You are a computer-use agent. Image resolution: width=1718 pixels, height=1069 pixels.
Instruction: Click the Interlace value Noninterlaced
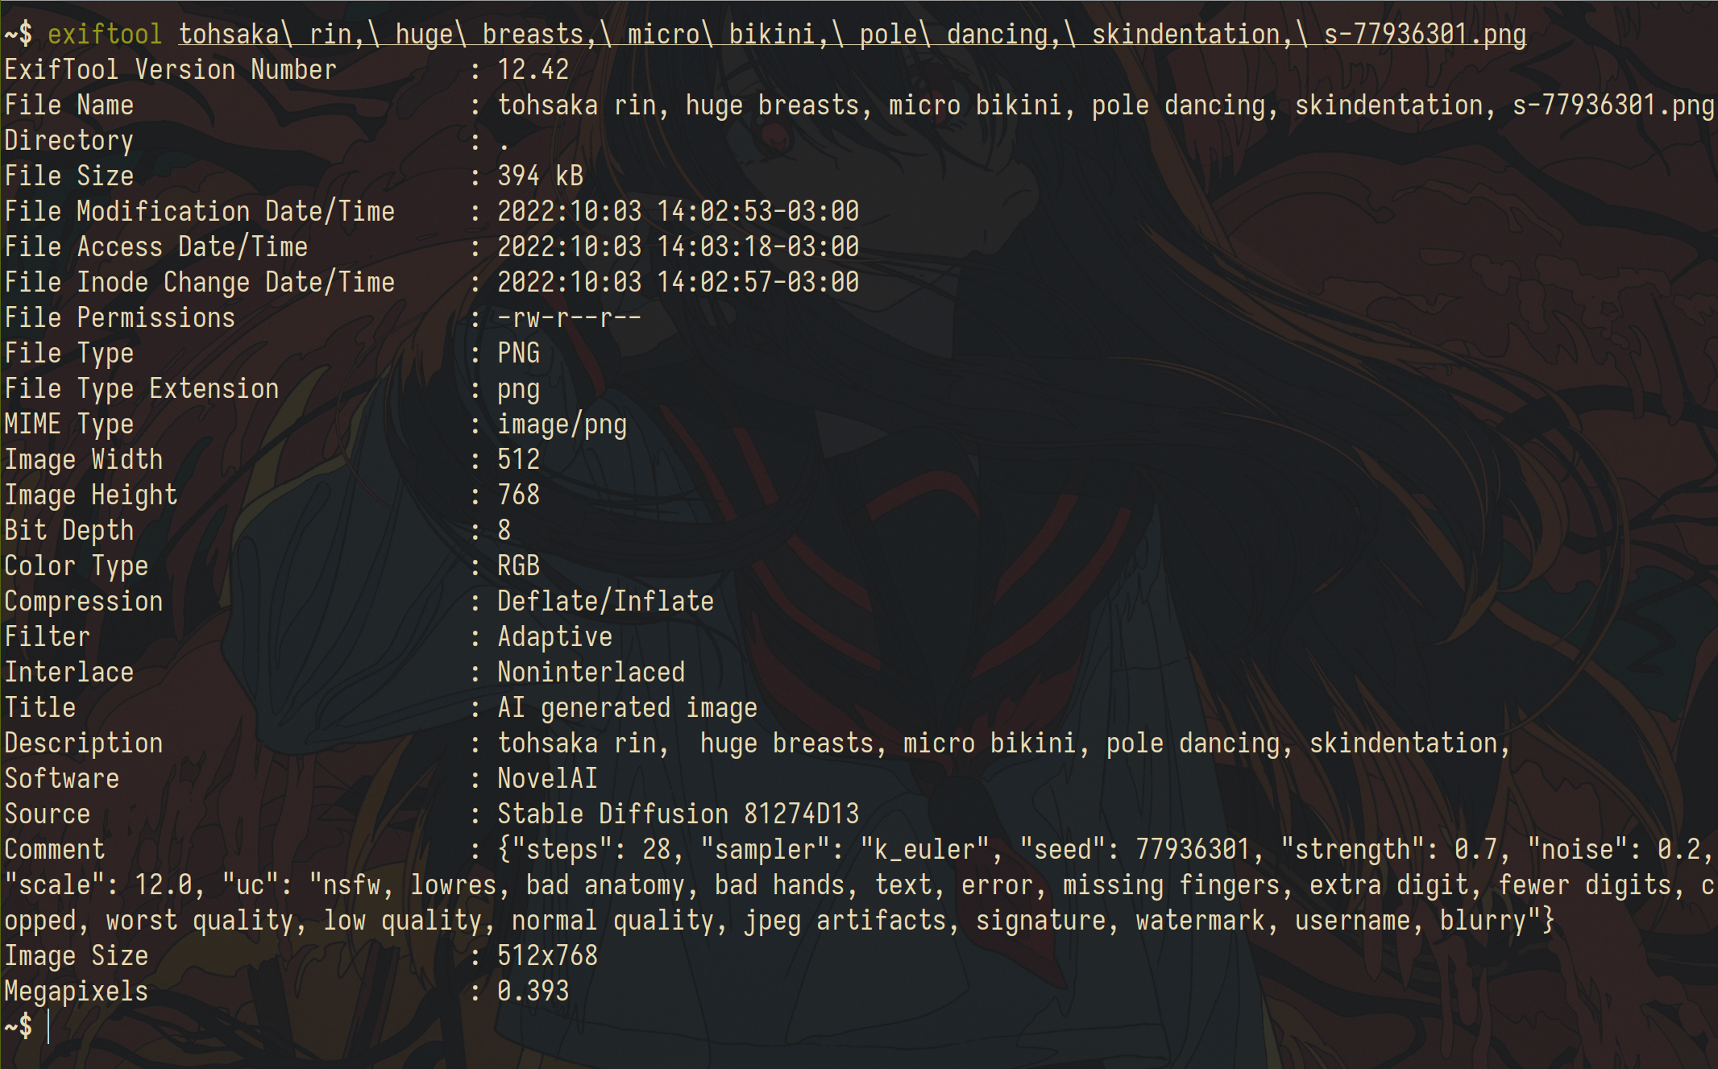591,672
